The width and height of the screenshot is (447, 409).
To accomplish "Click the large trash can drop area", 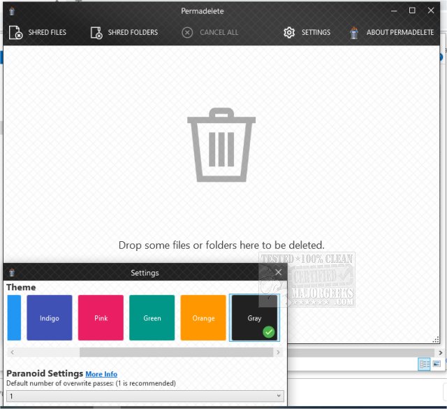I will pos(221,145).
